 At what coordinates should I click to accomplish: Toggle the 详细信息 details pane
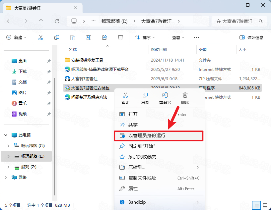point(251,37)
